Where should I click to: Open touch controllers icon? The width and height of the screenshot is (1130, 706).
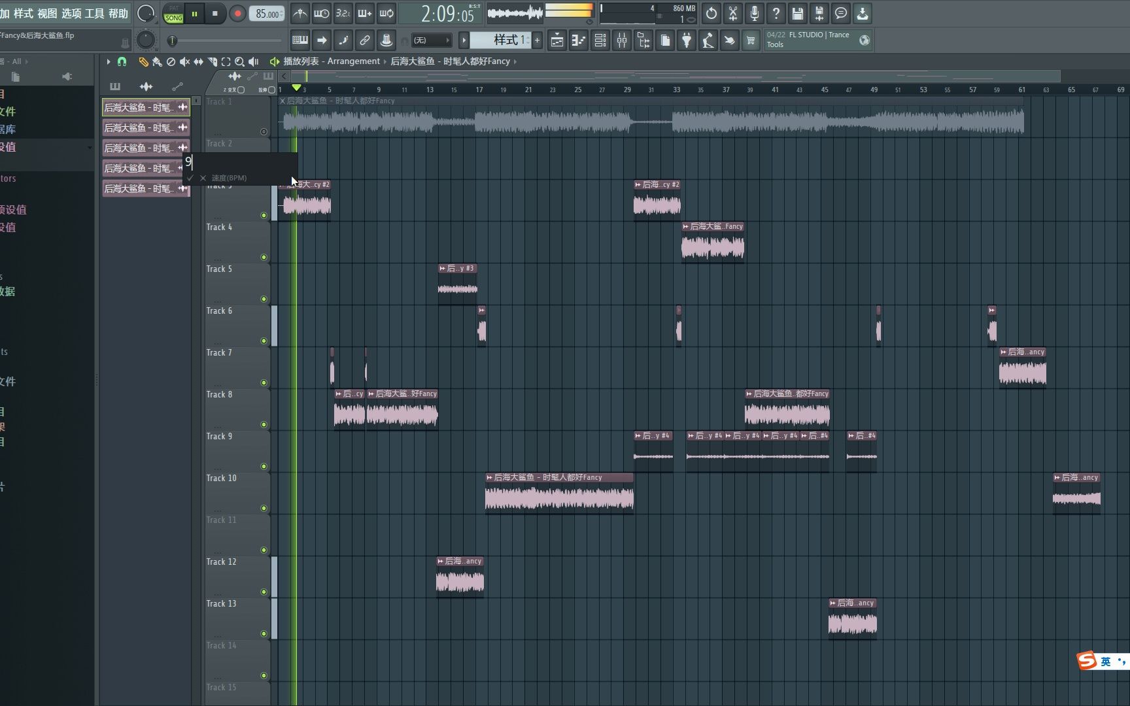point(729,41)
